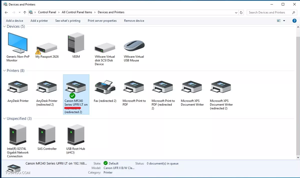Screen dimensions: 300x178
Task: Select Microsoft Print to PDF (redirected 2)
Action: point(163,87)
